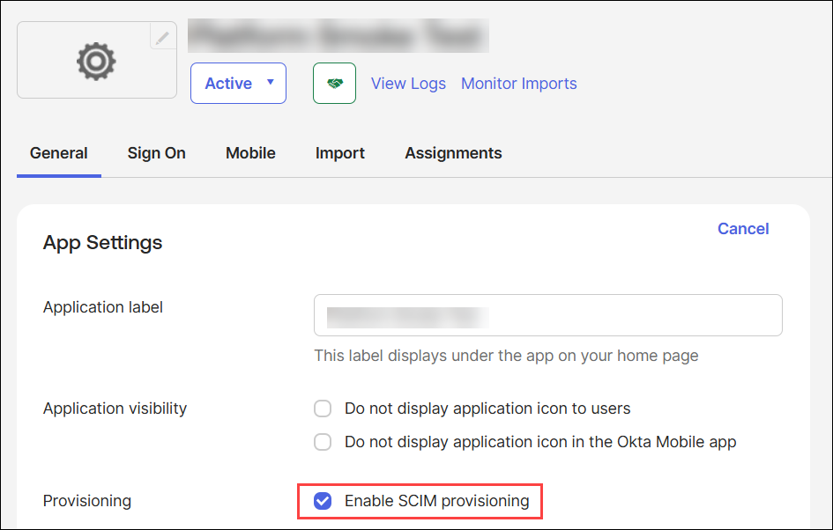
Task: Click the App Settings heading
Action: [102, 243]
